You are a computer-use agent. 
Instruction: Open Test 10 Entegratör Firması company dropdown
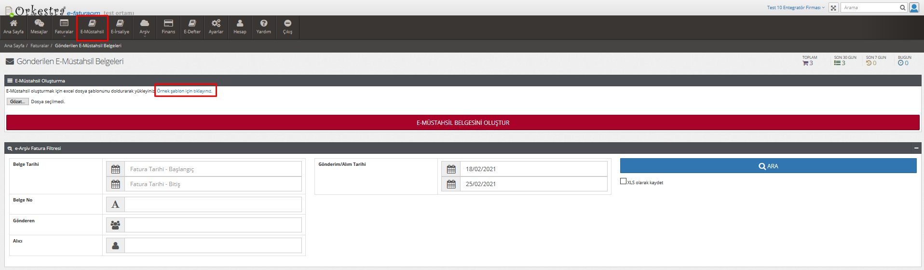(796, 8)
